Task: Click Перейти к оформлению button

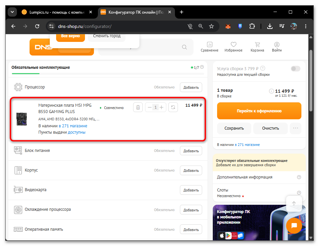Action: [x=259, y=111]
